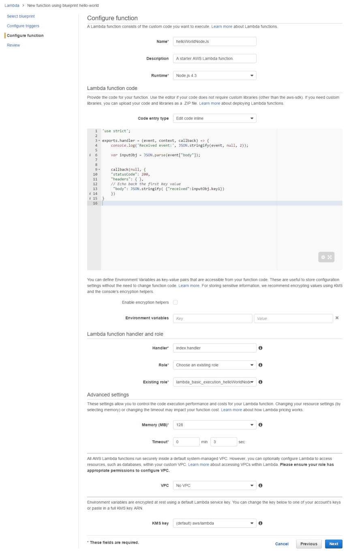
Task: Click the "body": JSON.stringify code line
Action: 169,189
